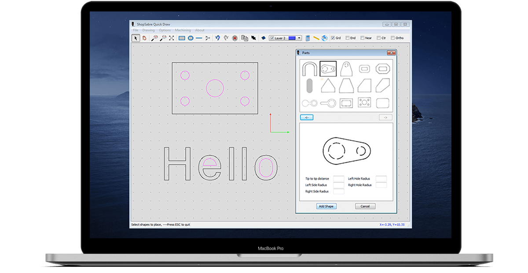Select the trapezoid part thumbnail

click(347, 85)
